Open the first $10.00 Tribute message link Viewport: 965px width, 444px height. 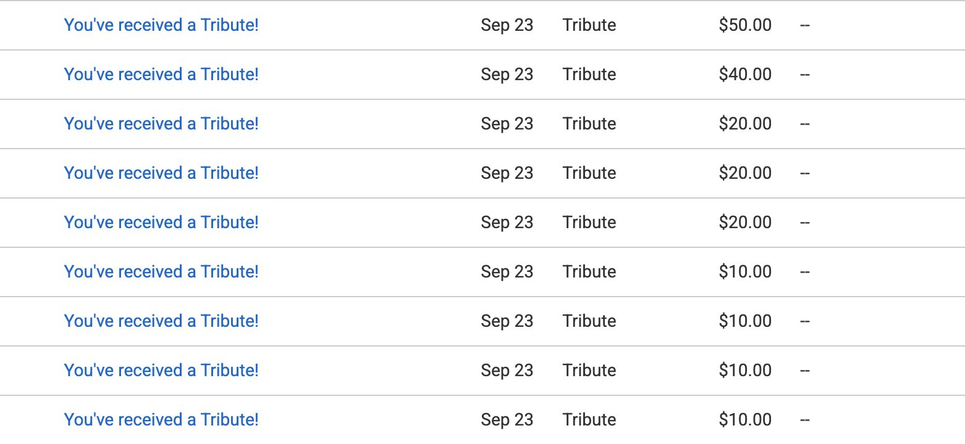point(161,272)
